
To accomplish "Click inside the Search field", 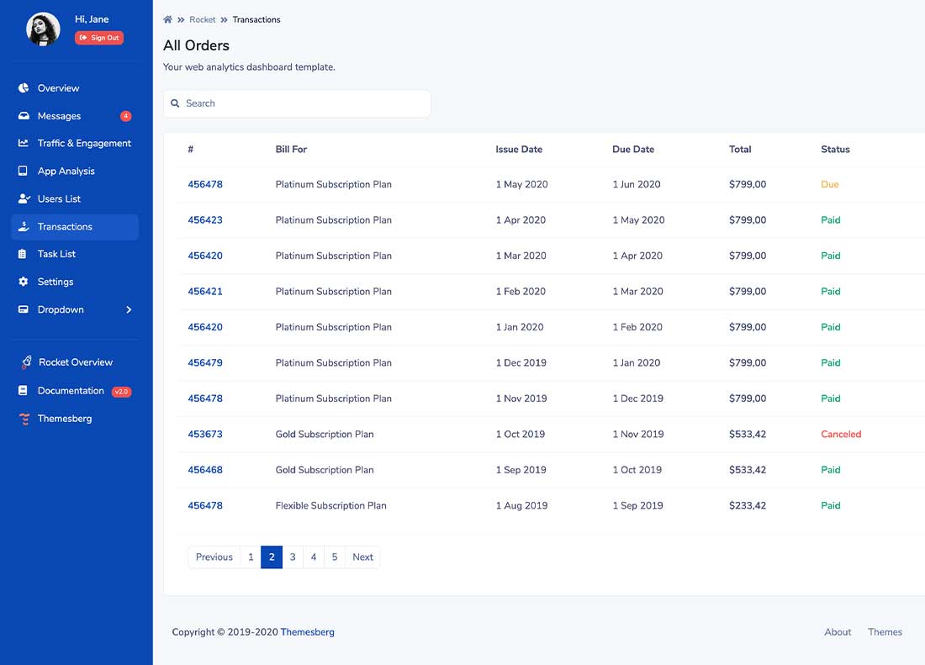I will point(297,103).
